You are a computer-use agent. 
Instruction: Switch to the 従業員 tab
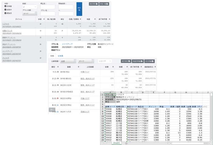tap(60, 56)
